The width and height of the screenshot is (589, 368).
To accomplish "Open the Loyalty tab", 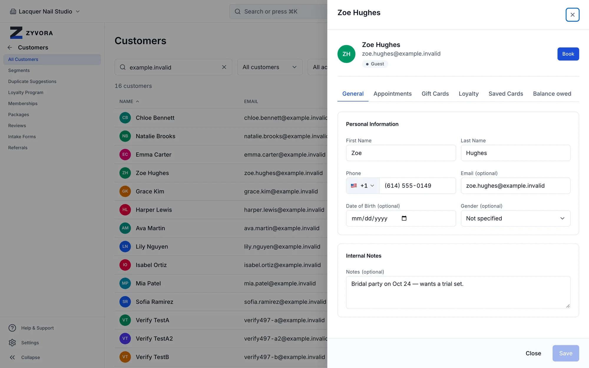I will point(469,94).
